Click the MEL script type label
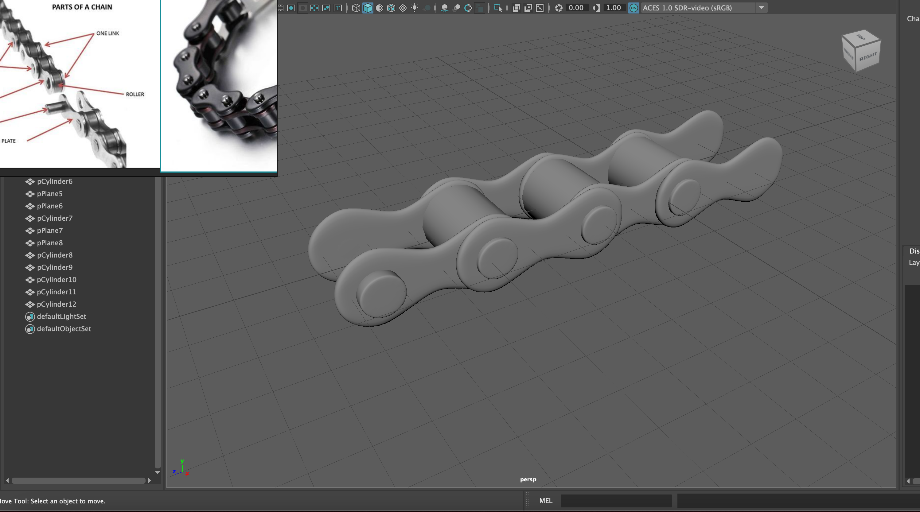Screen dimensions: 920x512 click(546, 501)
